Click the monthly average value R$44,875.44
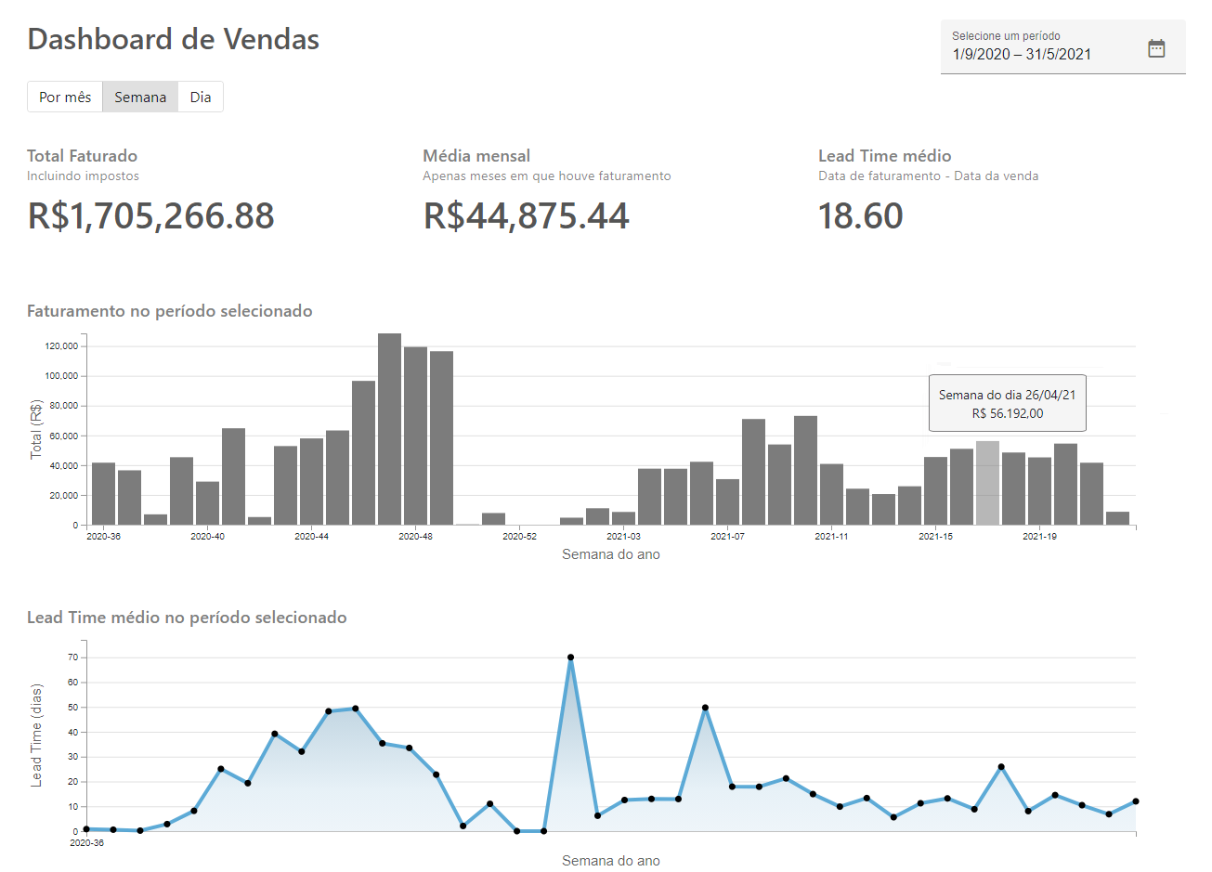 click(x=527, y=215)
